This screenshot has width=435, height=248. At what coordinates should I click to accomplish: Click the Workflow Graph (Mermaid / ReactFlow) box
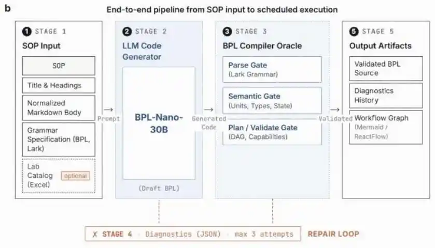(386, 127)
